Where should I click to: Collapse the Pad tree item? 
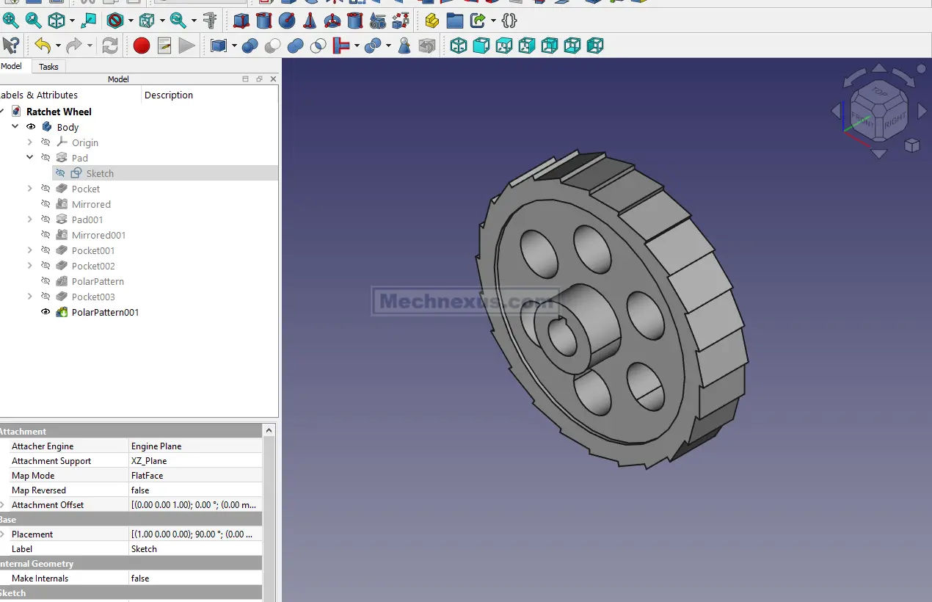pyautogui.click(x=30, y=158)
